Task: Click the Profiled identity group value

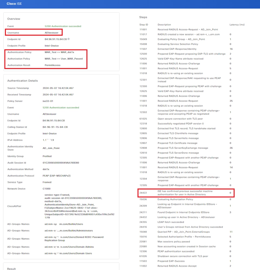Action: (47, 156)
